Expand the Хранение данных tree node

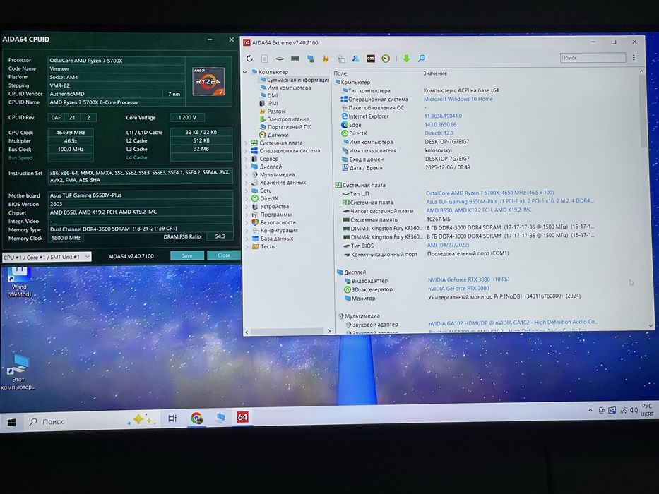pyautogui.click(x=247, y=183)
